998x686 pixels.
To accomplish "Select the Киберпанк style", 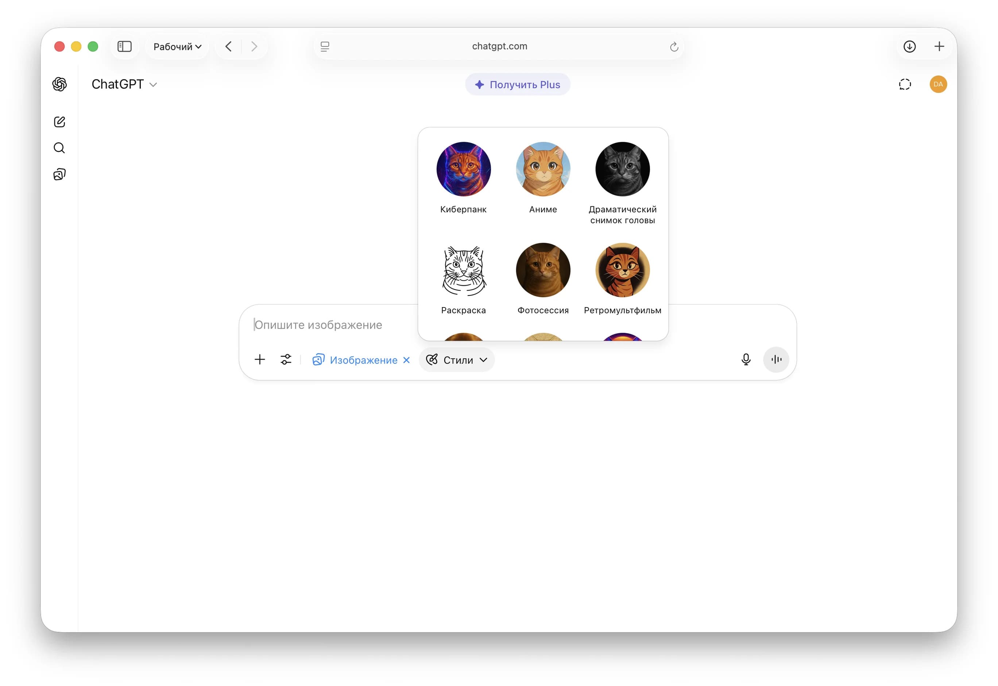I will click(x=463, y=170).
